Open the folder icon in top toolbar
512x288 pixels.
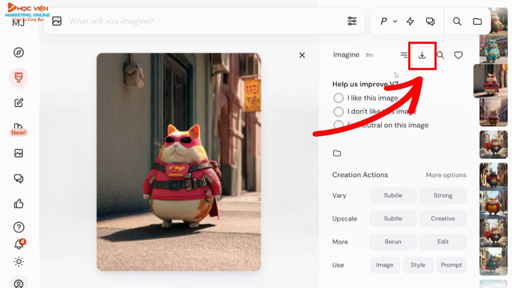point(477,21)
